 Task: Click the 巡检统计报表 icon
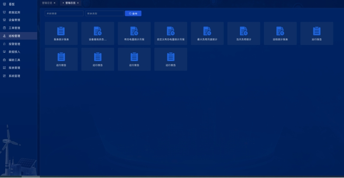point(280,31)
